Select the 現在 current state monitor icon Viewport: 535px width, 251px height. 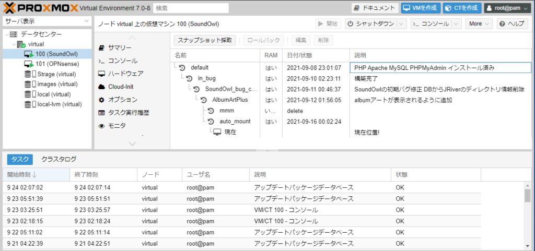point(217,132)
